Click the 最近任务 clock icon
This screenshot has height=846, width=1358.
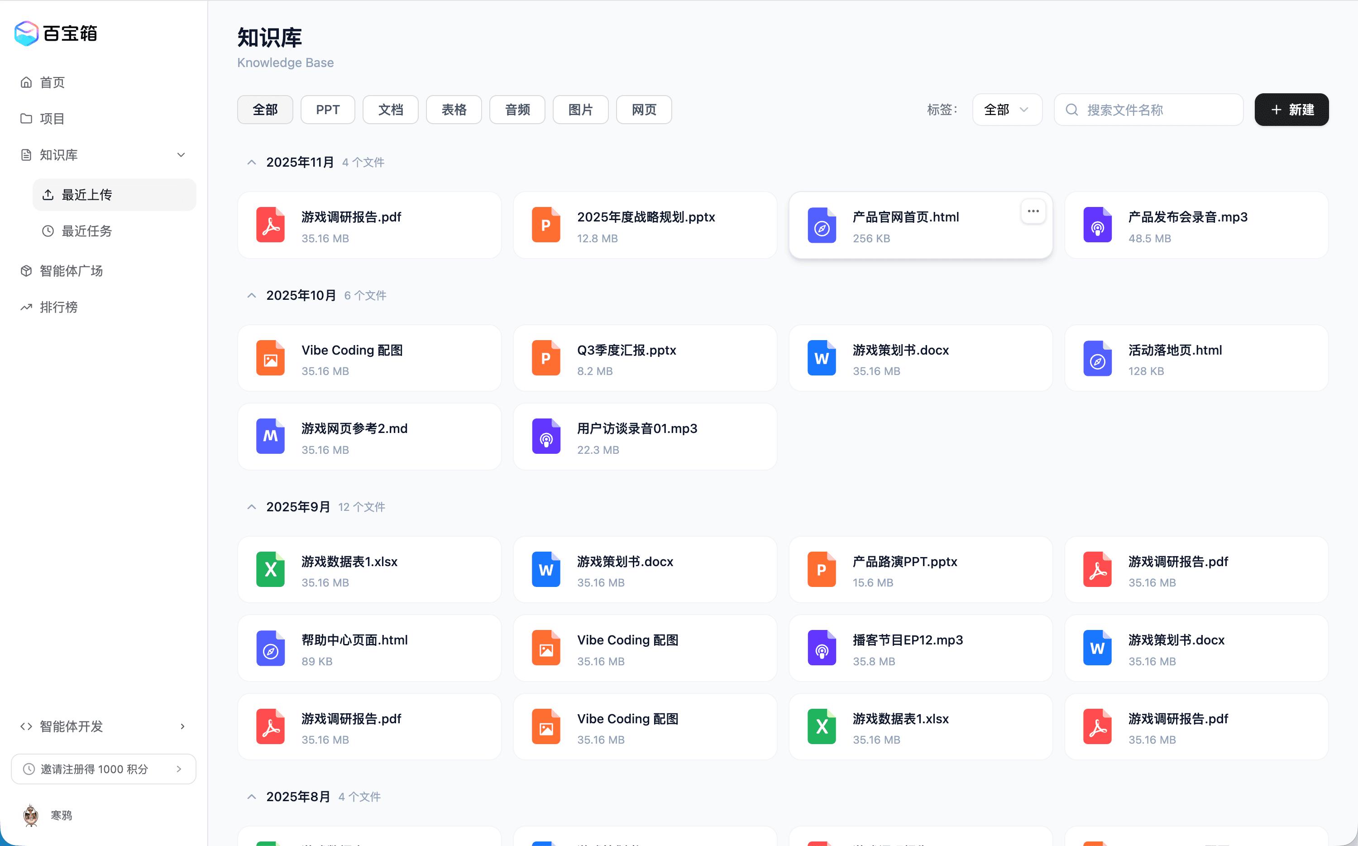pos(48,231)
